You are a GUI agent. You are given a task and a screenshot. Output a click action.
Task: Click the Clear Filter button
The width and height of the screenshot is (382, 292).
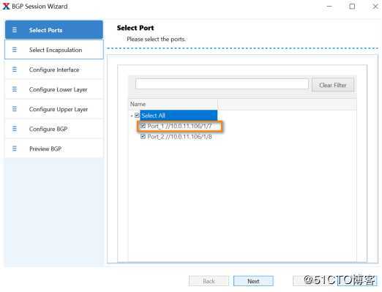pyautogui.click(x=333, y=85)
